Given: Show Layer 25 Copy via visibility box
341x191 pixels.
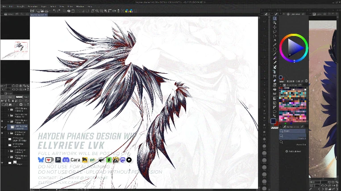Looking at the screenshot, I should 2,139.
